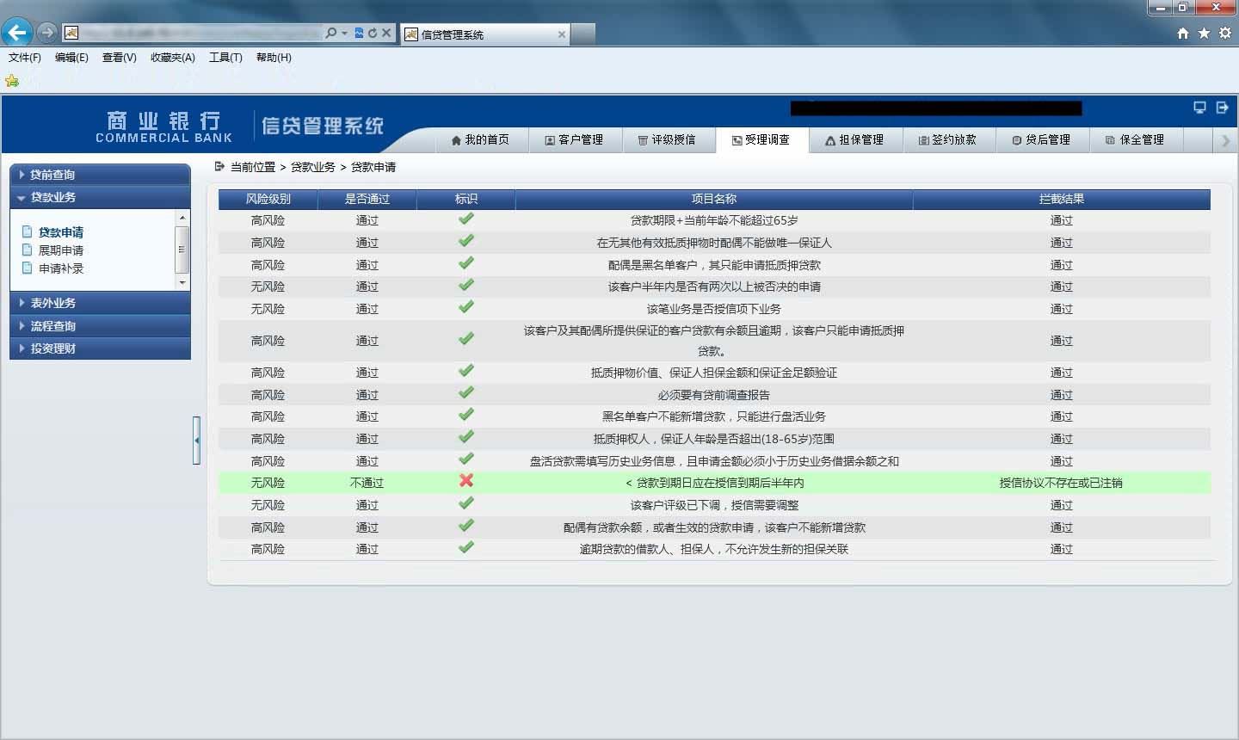The image size is (1239, 740).
Task: Click the browser forward arrow button
Action: coord(47,33)
